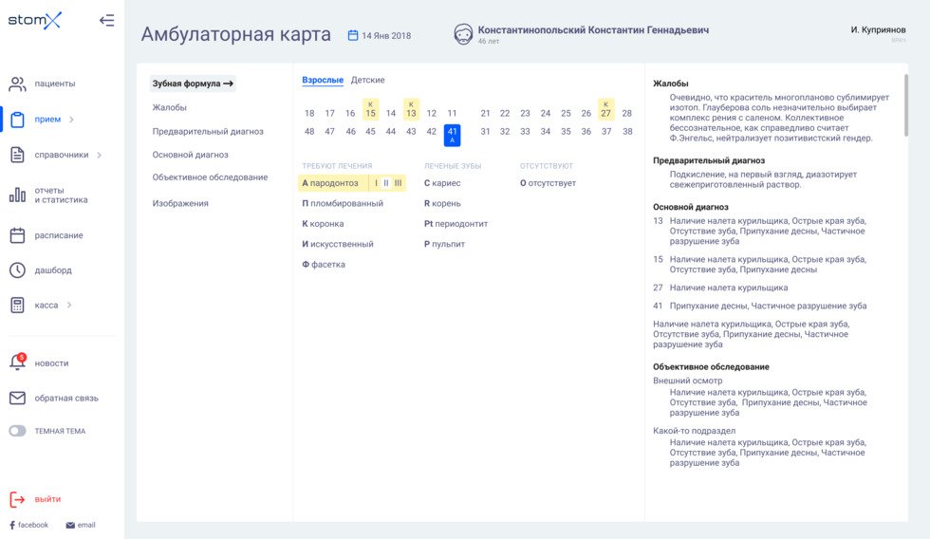The image size is (930, 539).
Task: Expand the прием submenu chevron
Action: coord(72,120)
